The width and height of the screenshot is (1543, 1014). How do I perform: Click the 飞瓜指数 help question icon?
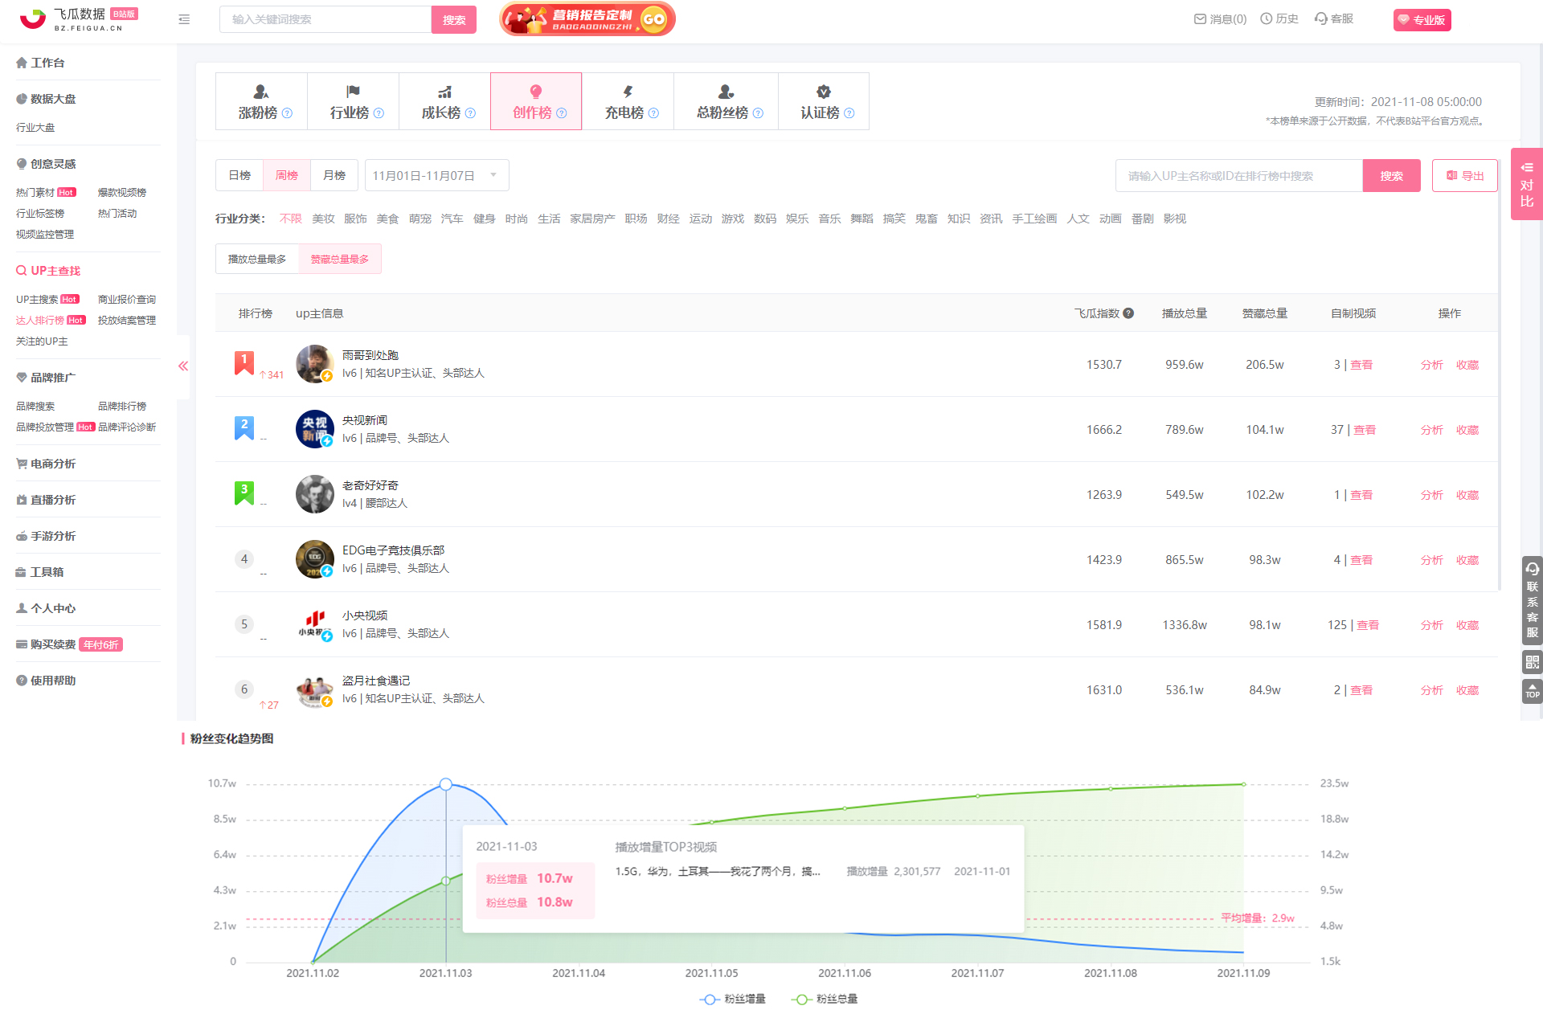tap(1128, 313)
